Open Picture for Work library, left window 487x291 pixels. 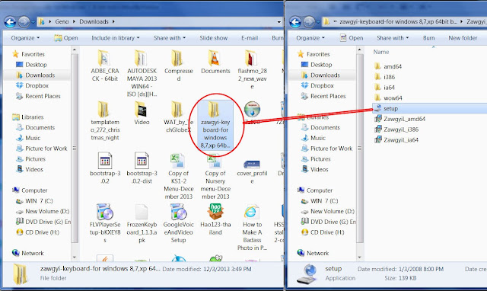click(42, 149)
